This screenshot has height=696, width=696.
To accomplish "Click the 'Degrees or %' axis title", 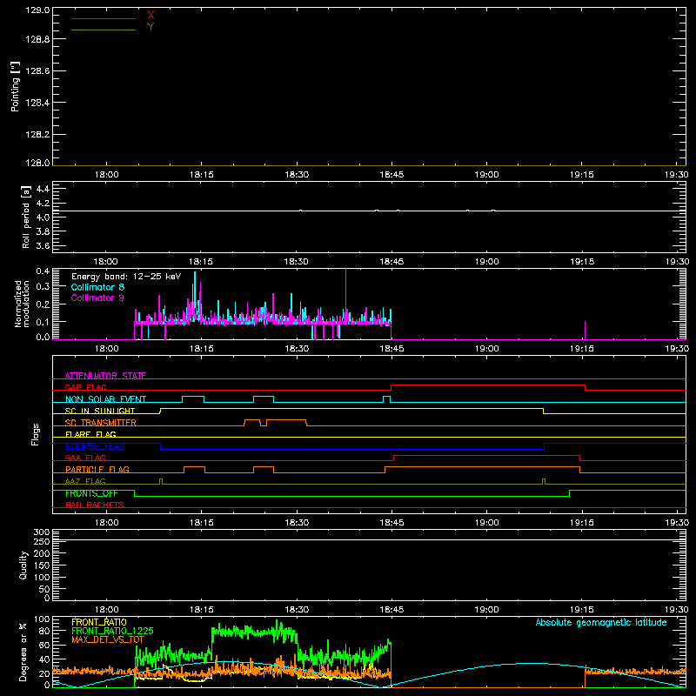I will tap(23, 652).
